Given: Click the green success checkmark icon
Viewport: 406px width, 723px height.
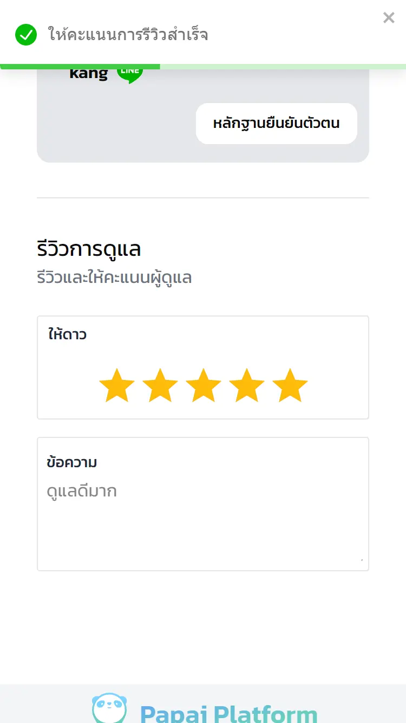Looking at the screenshot, I should pos(26,35).
